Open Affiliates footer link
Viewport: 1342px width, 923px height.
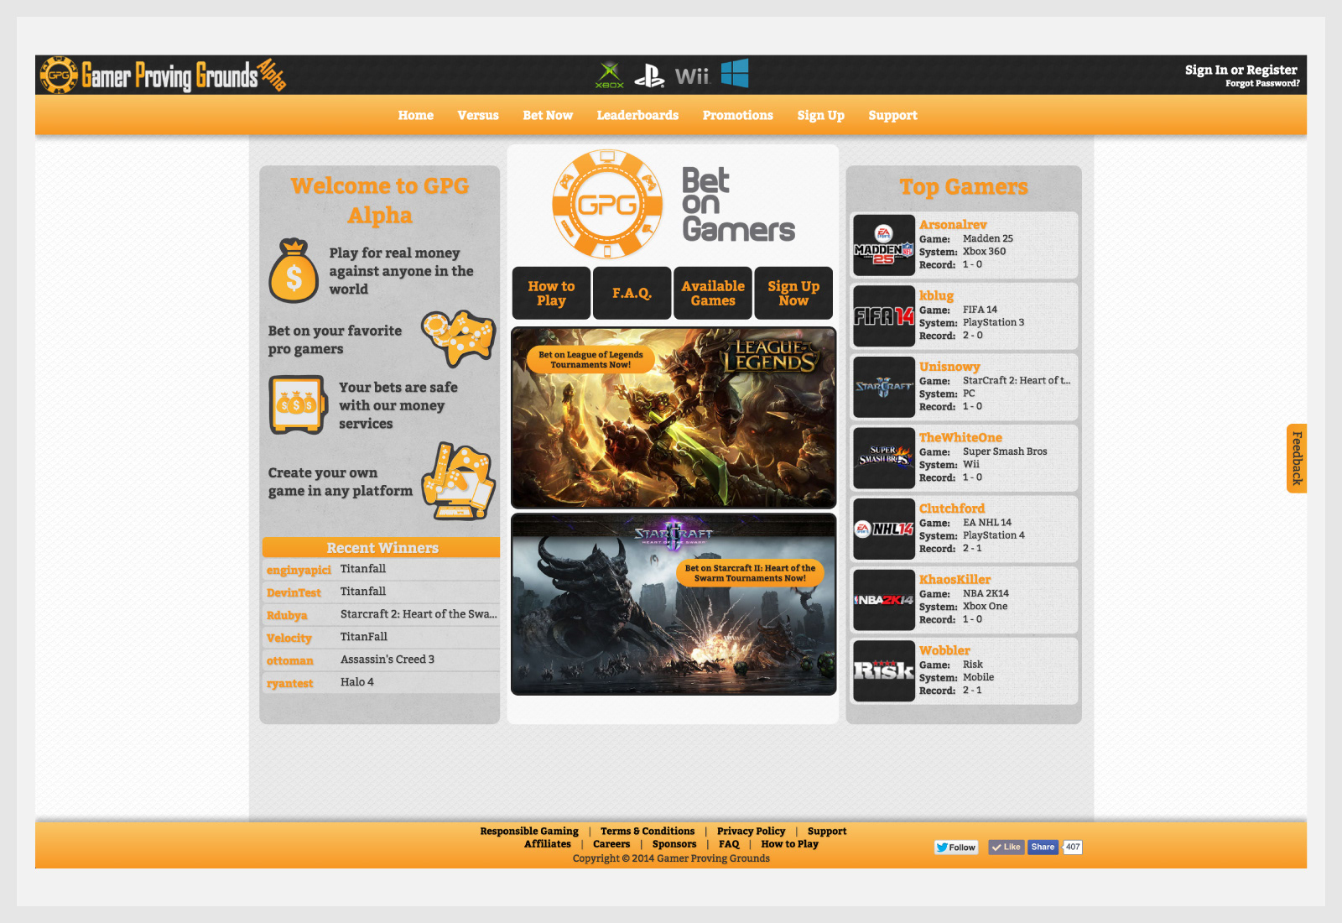[548, 844]
